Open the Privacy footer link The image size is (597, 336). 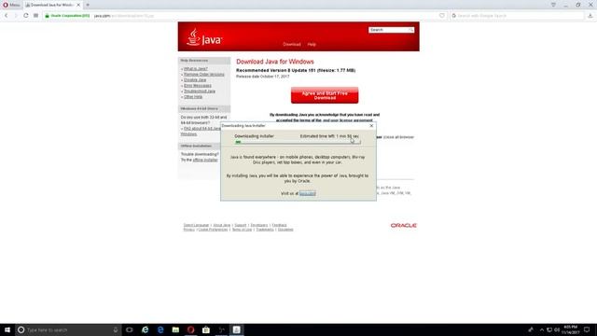188,230
